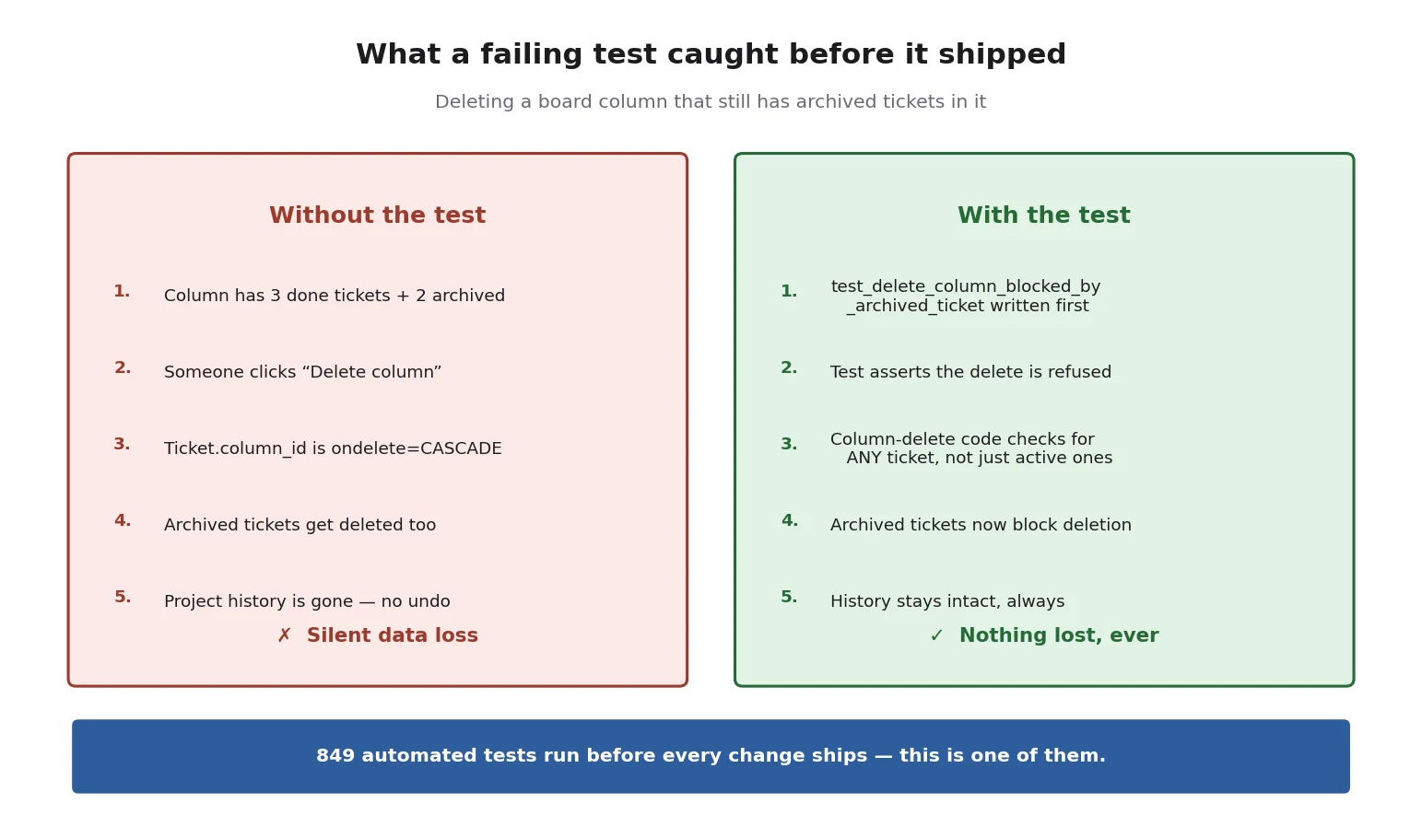Screen dimensions: 1422x815
Task: Select the 'Column-delete code checks for ANY ticket' step
Action: [971, 448]
